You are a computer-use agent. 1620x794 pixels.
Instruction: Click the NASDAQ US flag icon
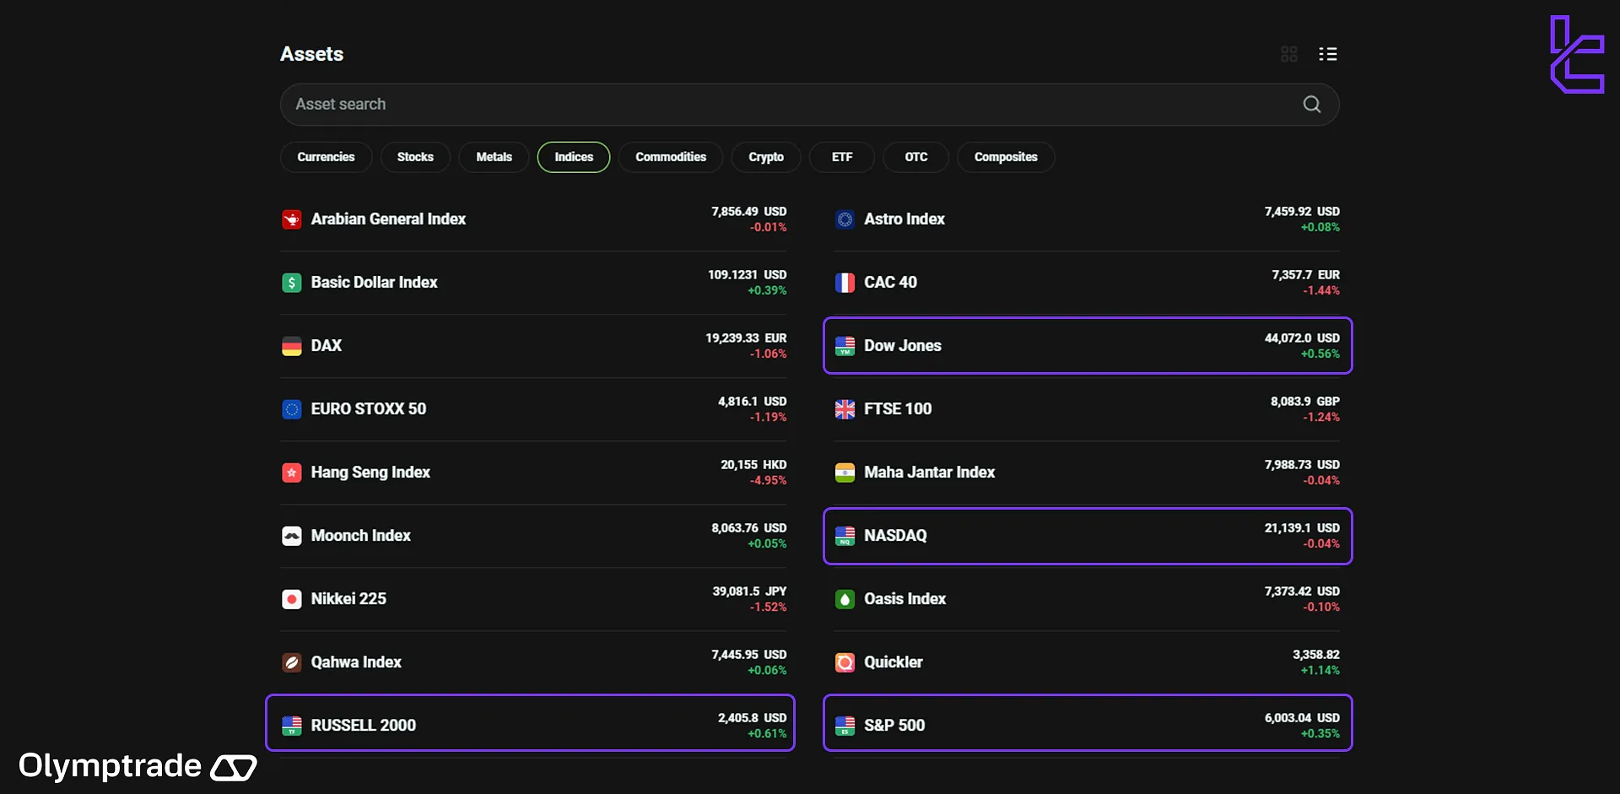point(845,536)
